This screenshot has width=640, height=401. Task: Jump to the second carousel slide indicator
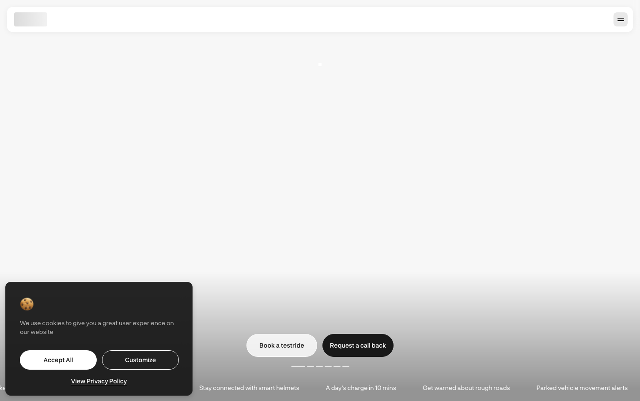point(311,366)
